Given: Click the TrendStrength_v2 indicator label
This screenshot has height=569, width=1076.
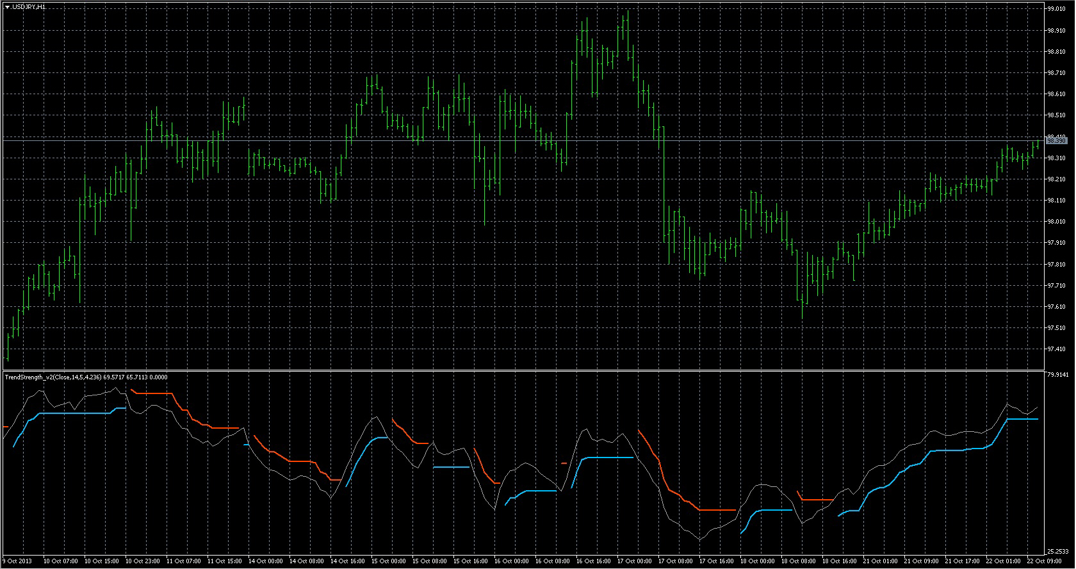Looking at the screenshot, I should coord(86,377).
